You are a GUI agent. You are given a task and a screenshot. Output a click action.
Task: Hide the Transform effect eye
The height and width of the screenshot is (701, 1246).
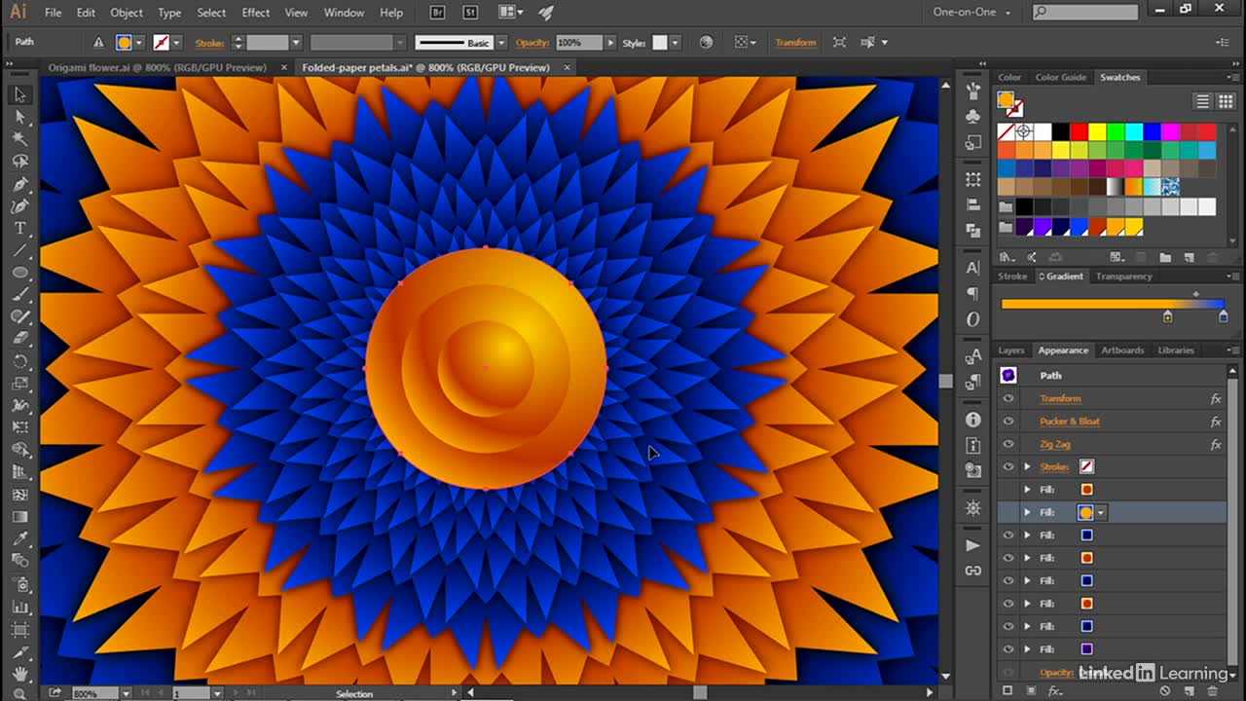1008,398
